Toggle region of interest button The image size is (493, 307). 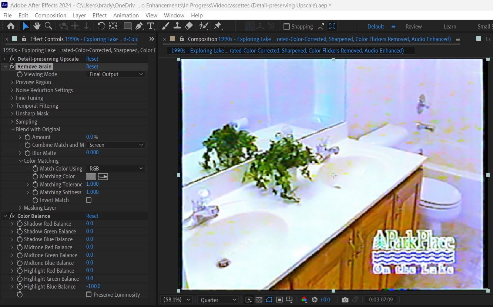[279, 300]
